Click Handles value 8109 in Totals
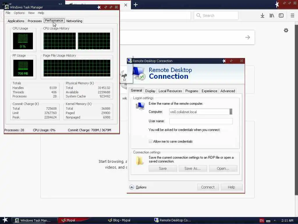The height and width of the screenshot is (224, 298). [x=53, y=88]
